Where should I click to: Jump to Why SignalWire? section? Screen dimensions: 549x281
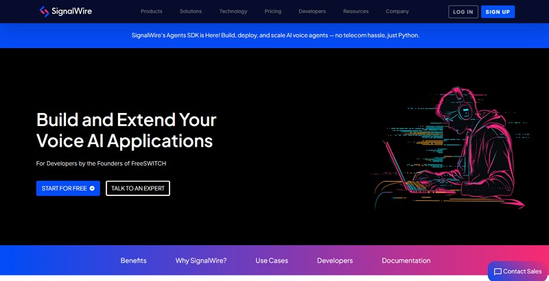tap(201, 260)
